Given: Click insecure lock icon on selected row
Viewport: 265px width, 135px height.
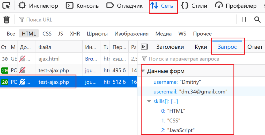Looking at the screenshot, I should tap(23, 82).
